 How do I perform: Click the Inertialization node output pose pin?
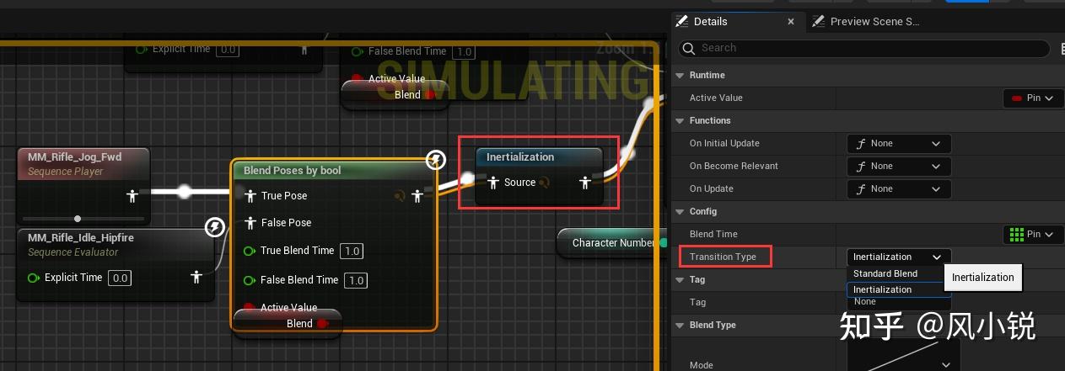coord(585,182)
